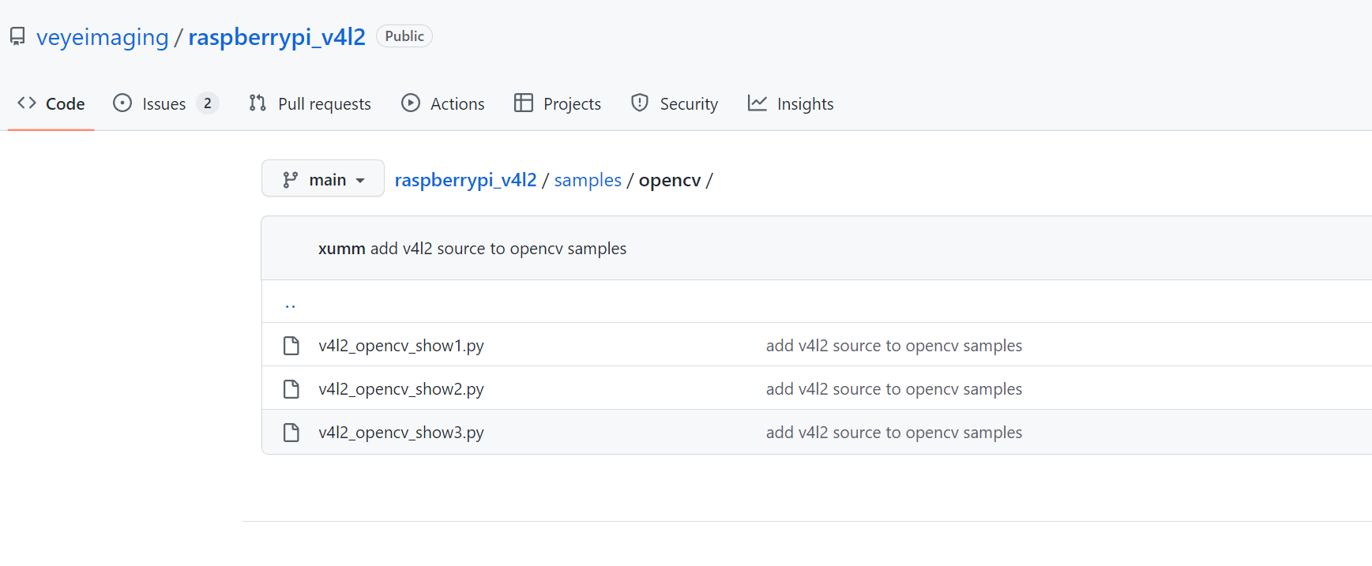
Task: Open the raspberrypi_v4l2 repository title link
Action: 276,37
